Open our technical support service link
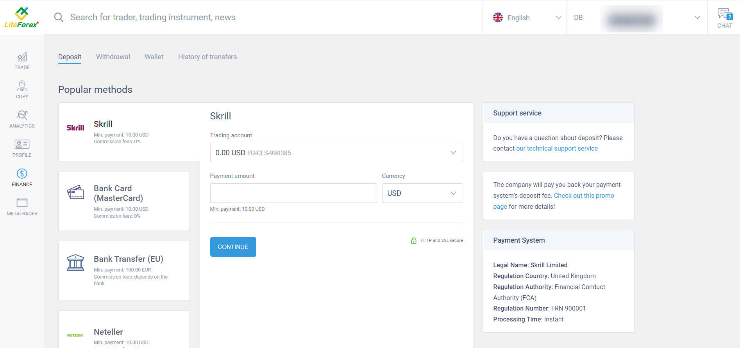The width and height of the screenshot is (740, 348). [557, 148]
